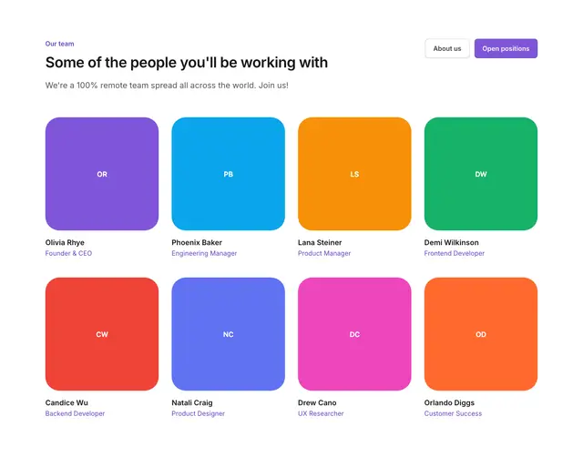Viewport: 583px width, 457px height.
Task: Click the orange OD avatar tile
Action: click(x=481, y=334)
